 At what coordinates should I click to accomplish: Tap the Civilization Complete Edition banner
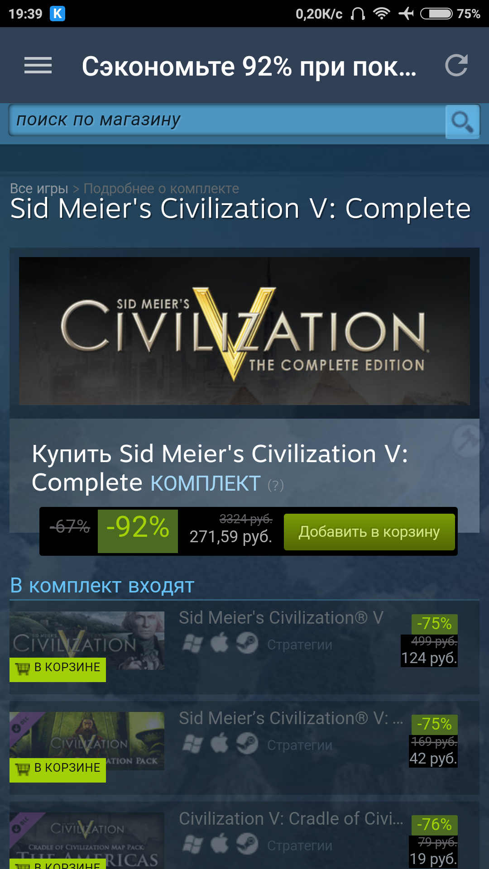tap(244, 331)
